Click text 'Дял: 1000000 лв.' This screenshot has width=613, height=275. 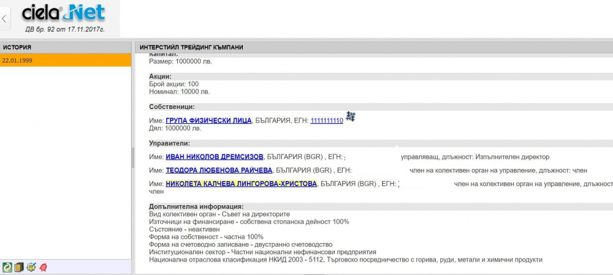[x=175, y=128]
